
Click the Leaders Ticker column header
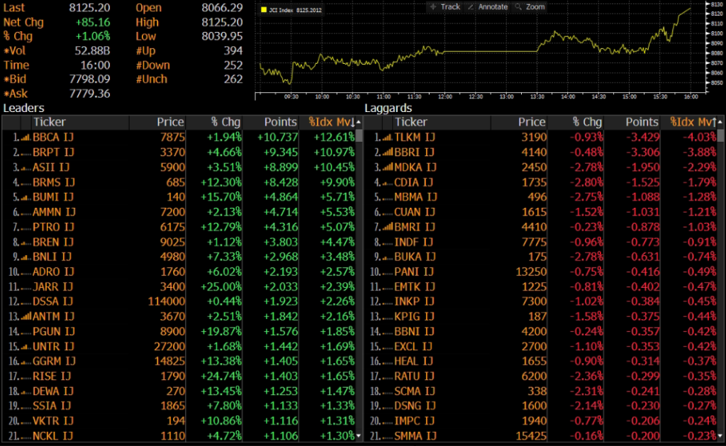[50, 122]
